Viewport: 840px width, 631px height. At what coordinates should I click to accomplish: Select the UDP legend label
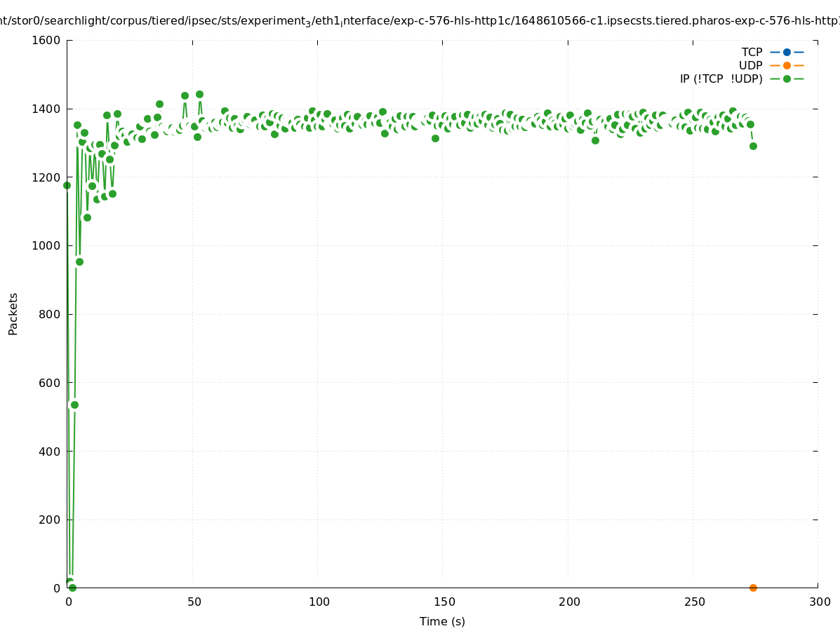[750, 65]
